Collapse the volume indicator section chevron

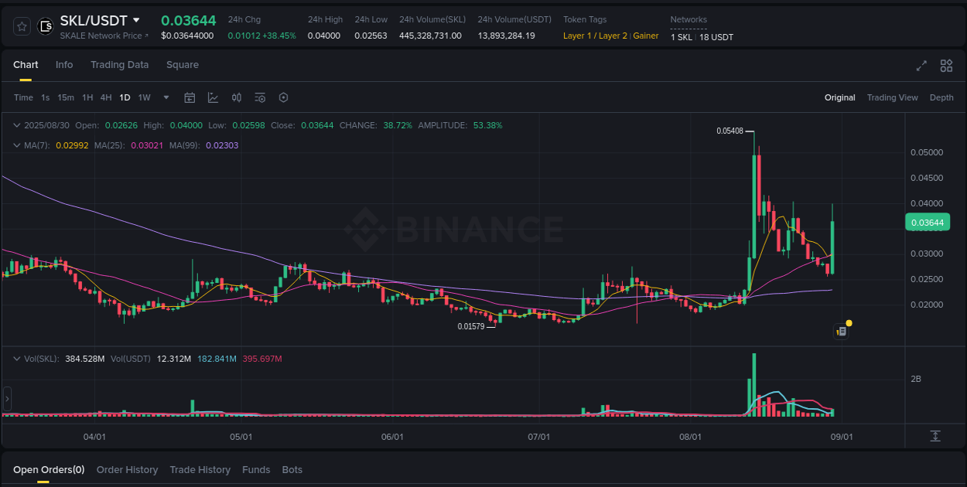[x=16, y=358]
